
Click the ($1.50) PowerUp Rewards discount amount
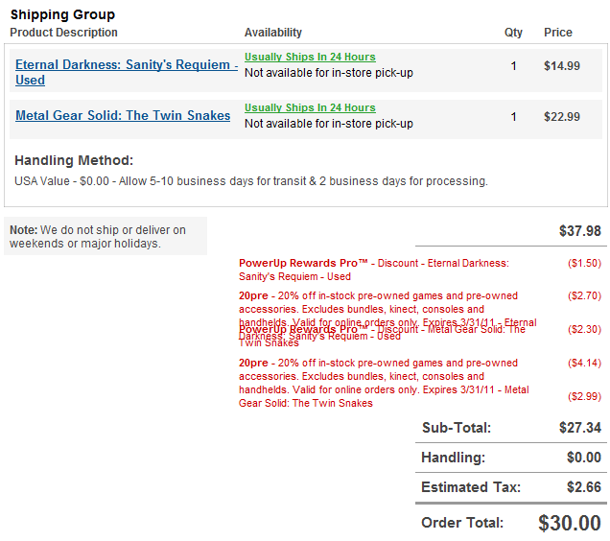point(584,263)
